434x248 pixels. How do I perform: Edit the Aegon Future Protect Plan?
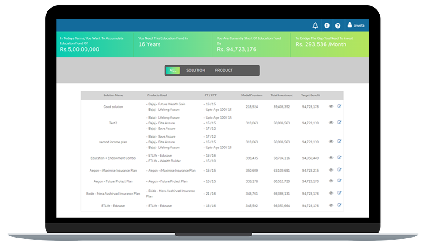(340, 181)
